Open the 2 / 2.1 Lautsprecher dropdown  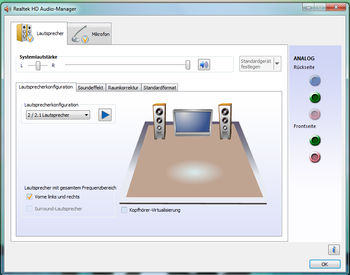[58, 115]
